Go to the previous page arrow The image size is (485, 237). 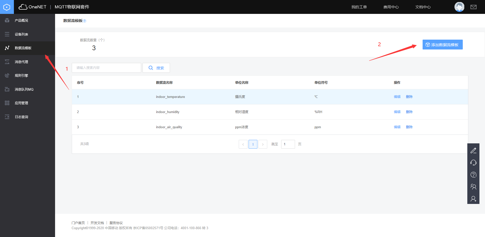(x=243, y=144)
